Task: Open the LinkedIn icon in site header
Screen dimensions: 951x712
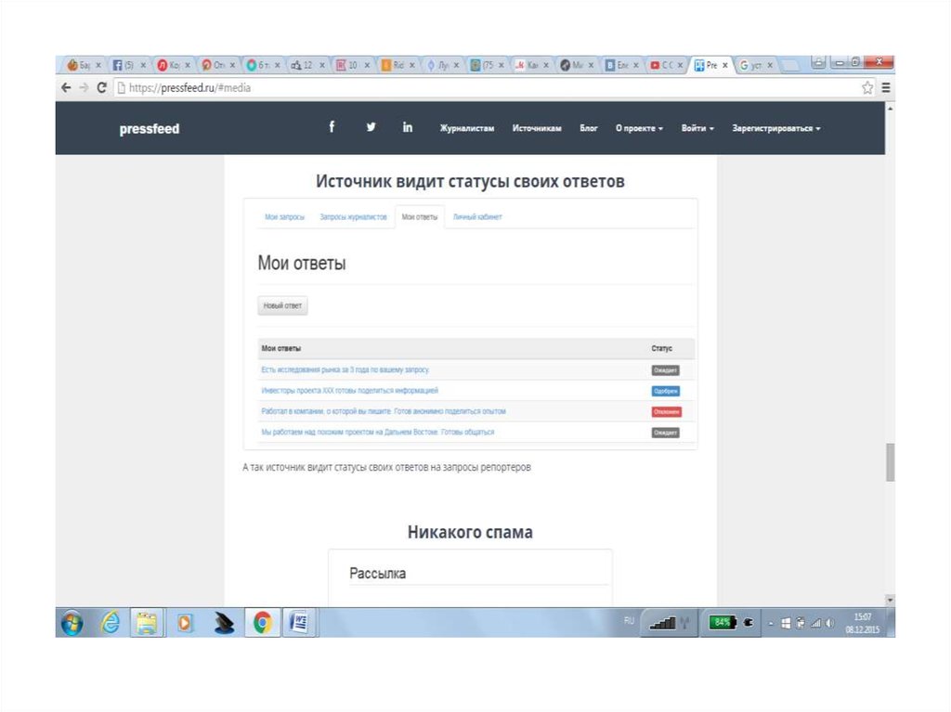Action: point(408,128)
